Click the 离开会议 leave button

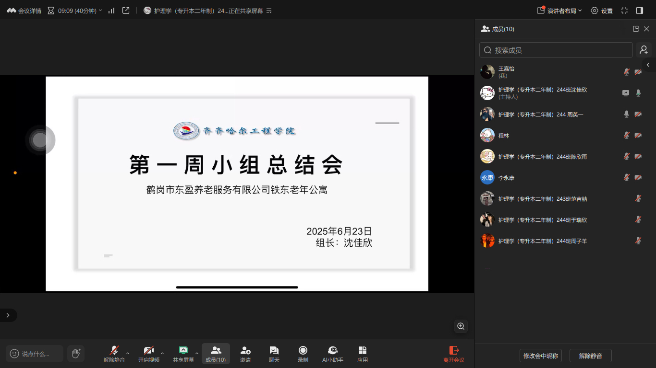click(454, 354)
